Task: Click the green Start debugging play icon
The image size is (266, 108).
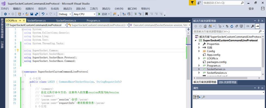Action: point(99,14)
